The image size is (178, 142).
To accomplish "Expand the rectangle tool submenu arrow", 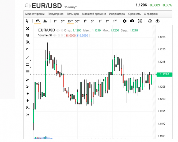I will point(31,67).
